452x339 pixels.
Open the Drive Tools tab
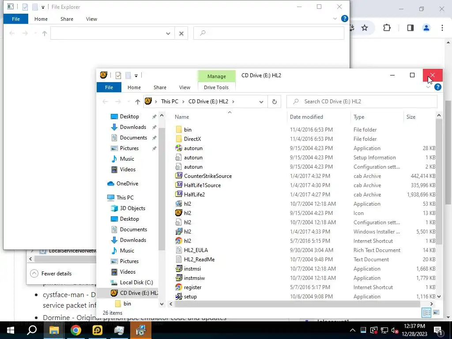click(216, 87)
